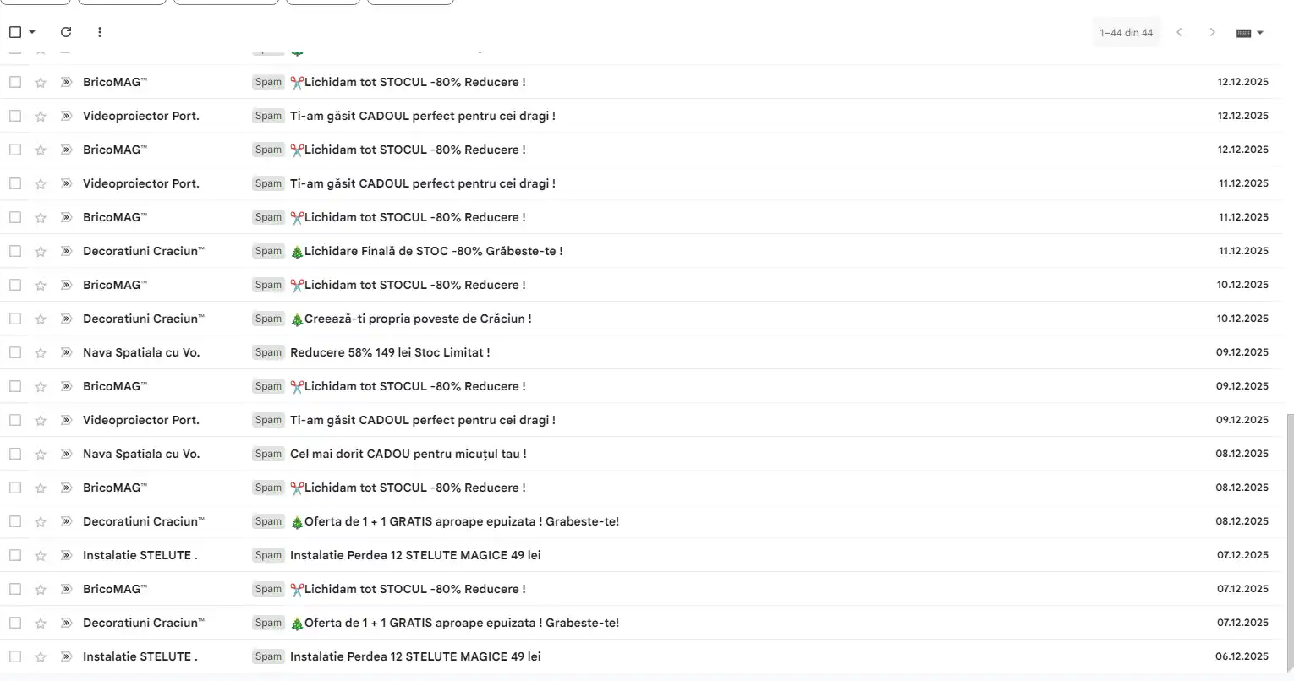Image resolution: width=1294 pixels, height=681 pixels.
Task: Click the vertical scrollbar thumb on the right
Action: [x=1289, y=541]
